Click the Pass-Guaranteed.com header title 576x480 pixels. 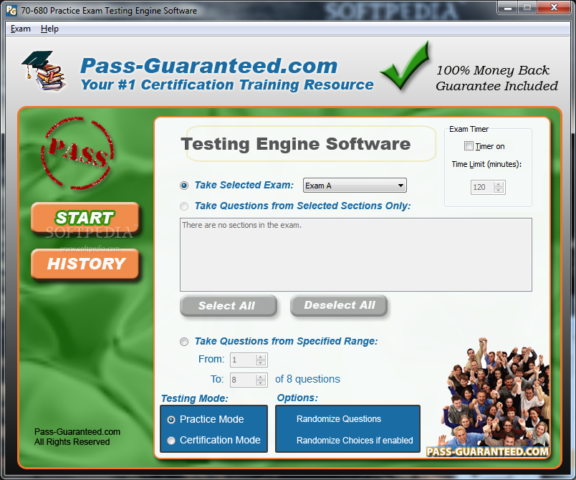coord(208,66)
